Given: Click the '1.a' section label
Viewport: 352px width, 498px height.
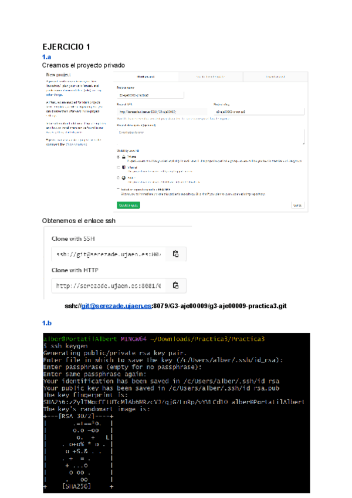Looking at the screenshot, I should 46,57.
